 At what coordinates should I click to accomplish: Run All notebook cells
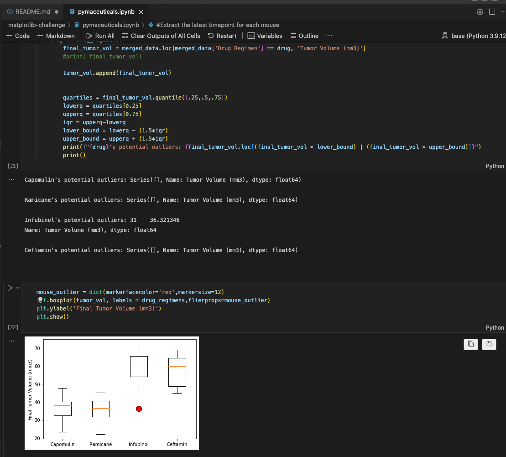coord(100,36)
